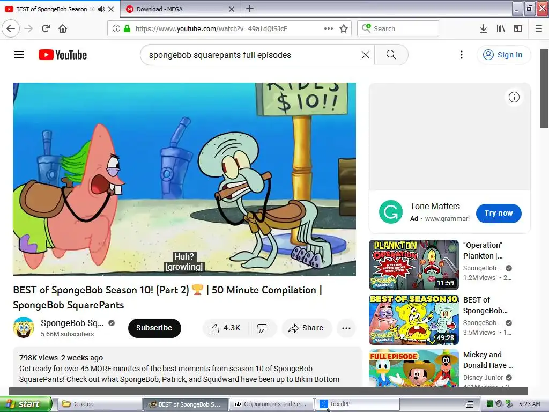Like the video with thumbs up
Screen dimensions: 549x412
tap(225, 328)
